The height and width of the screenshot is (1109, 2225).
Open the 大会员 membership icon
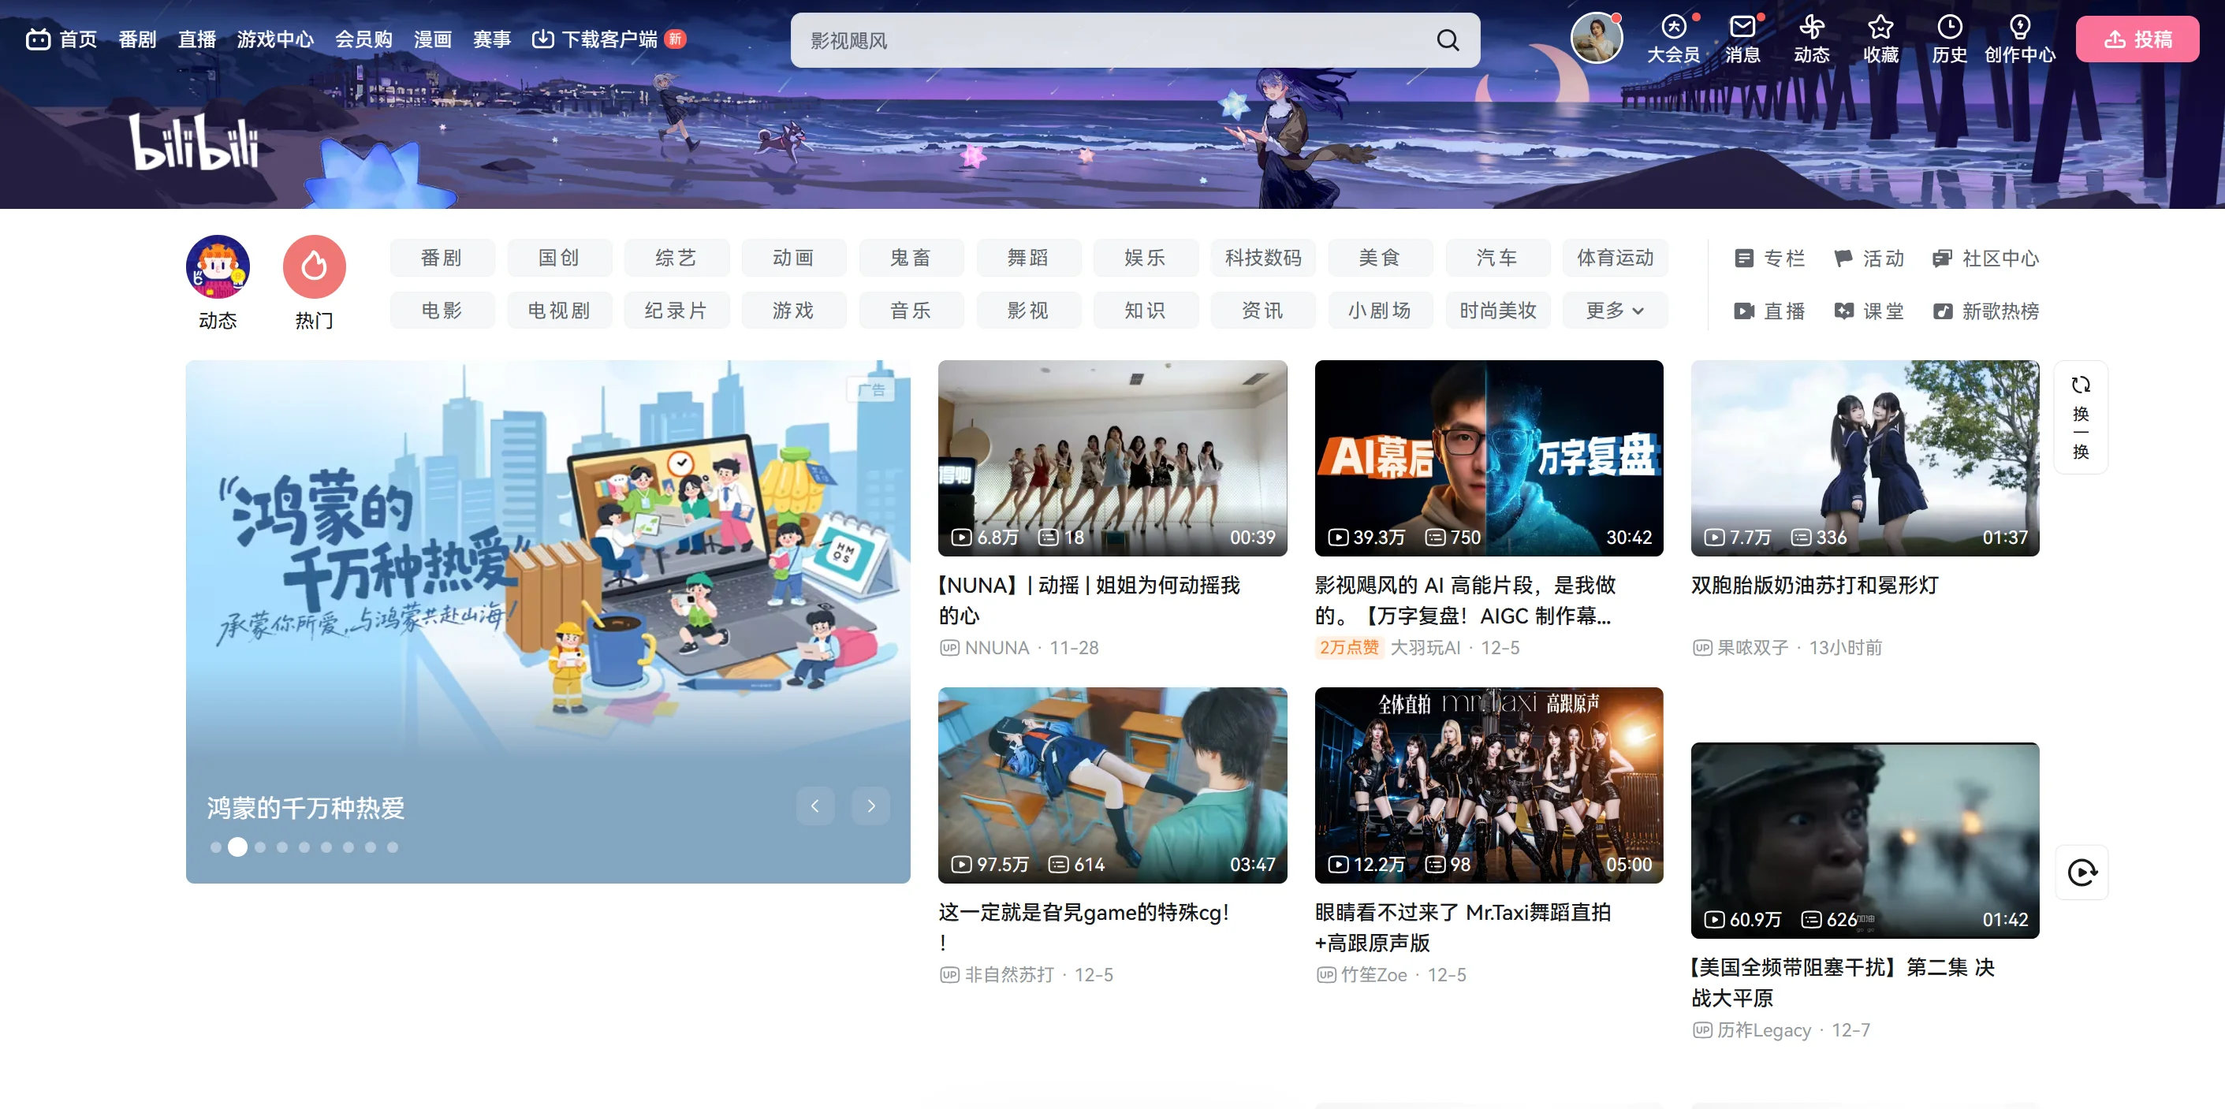[x=1673, y=28]
